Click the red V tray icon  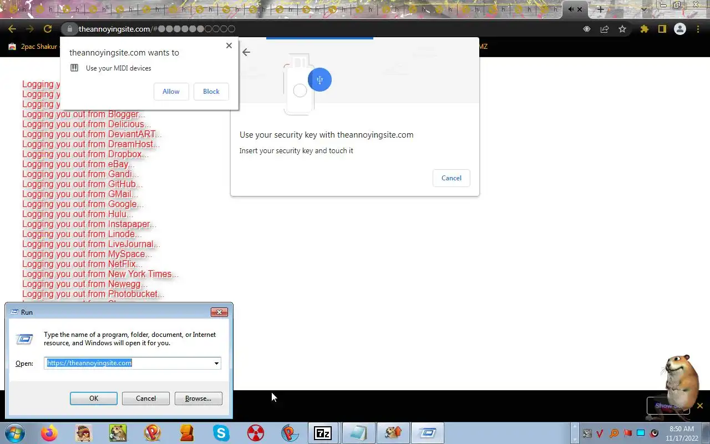600,433
